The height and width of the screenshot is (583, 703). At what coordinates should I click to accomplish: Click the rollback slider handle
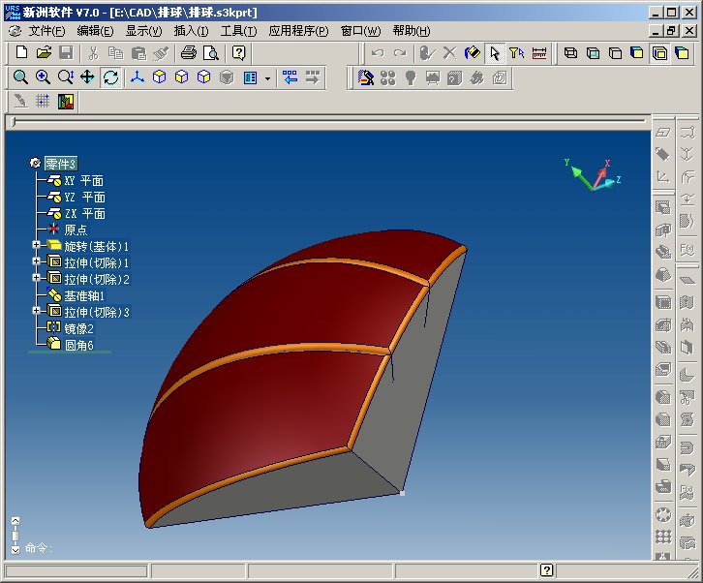click(14, 121)
